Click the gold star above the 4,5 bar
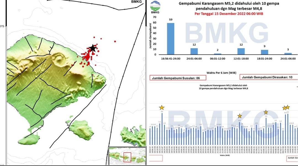Viewport: 298px width, 166px height. 288,107
